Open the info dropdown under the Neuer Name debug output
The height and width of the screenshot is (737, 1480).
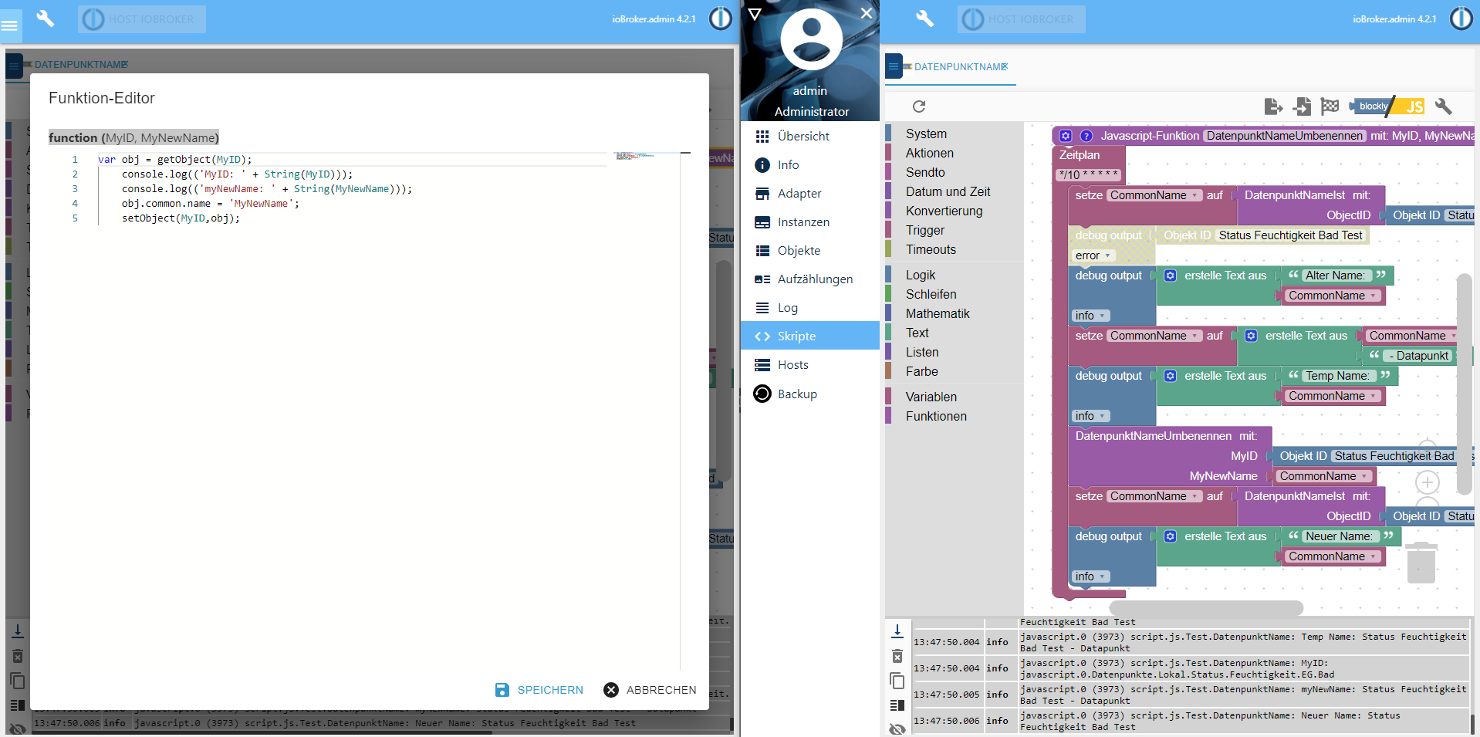[1090, 576]
